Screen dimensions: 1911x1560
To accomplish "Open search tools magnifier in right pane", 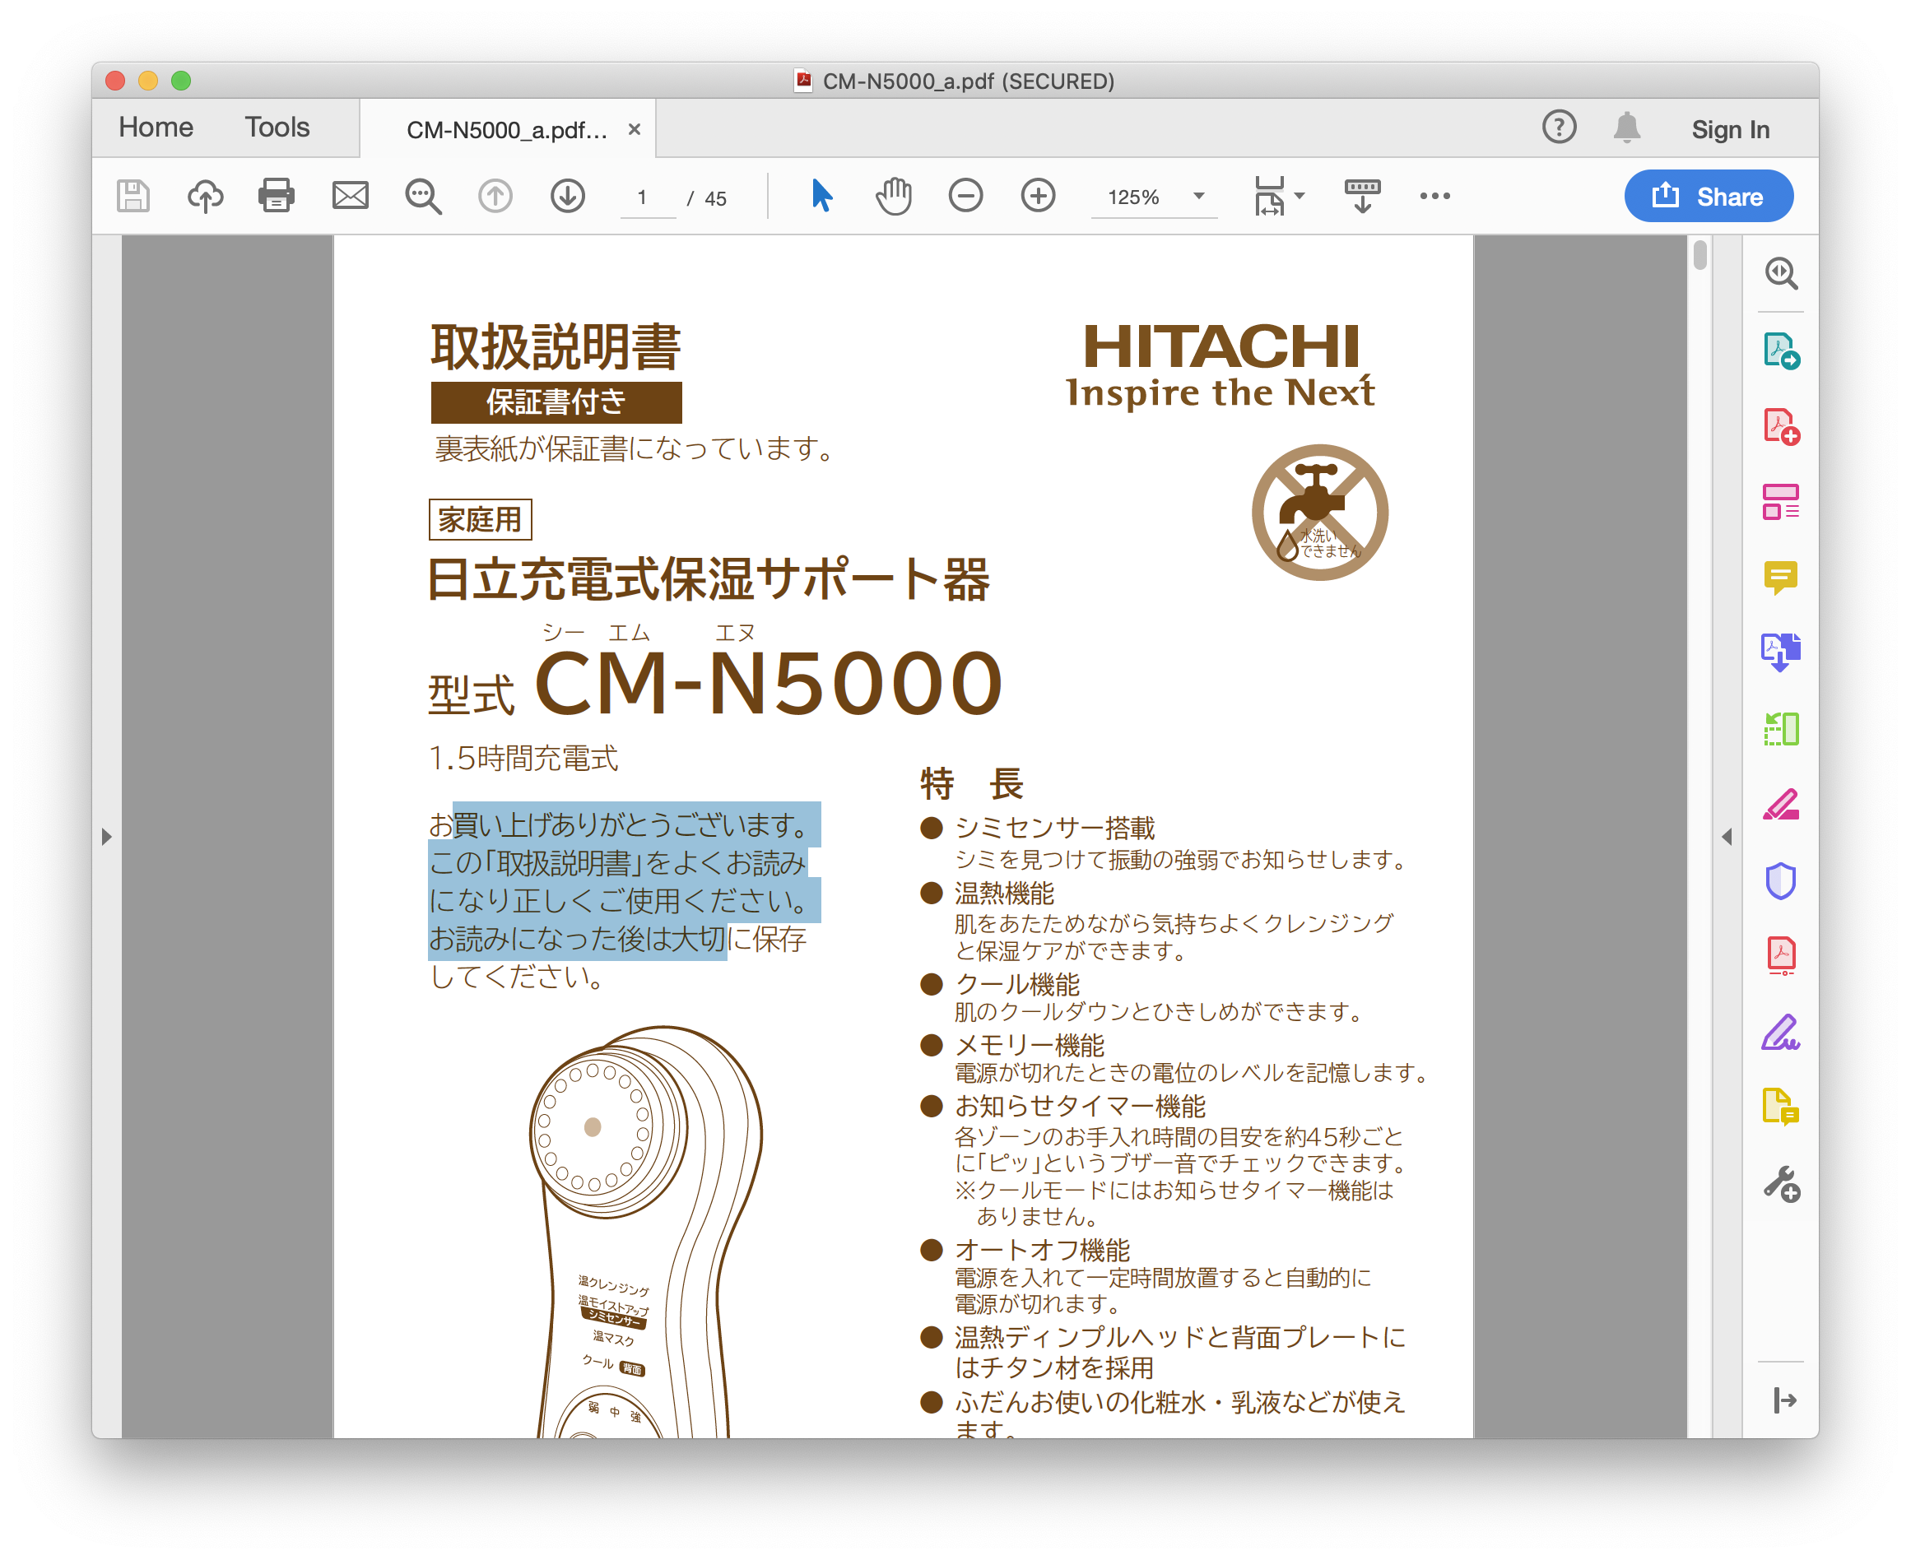I will (1782, 273).
